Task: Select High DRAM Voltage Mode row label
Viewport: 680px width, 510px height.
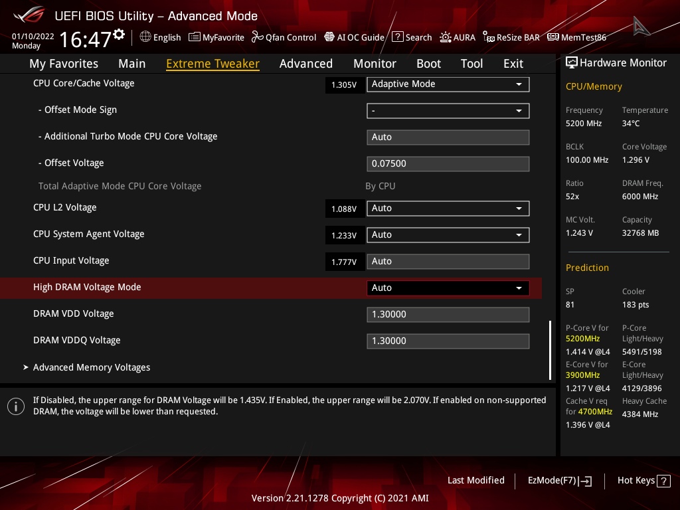Action: 87,287
